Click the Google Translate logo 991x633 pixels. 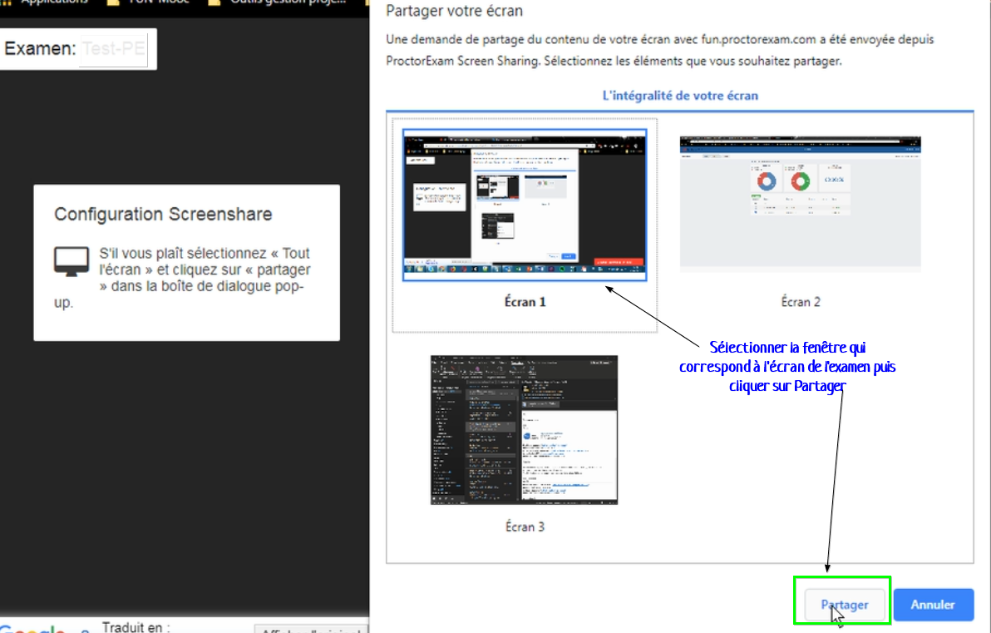pyautogui.click(x=33, y=629)
